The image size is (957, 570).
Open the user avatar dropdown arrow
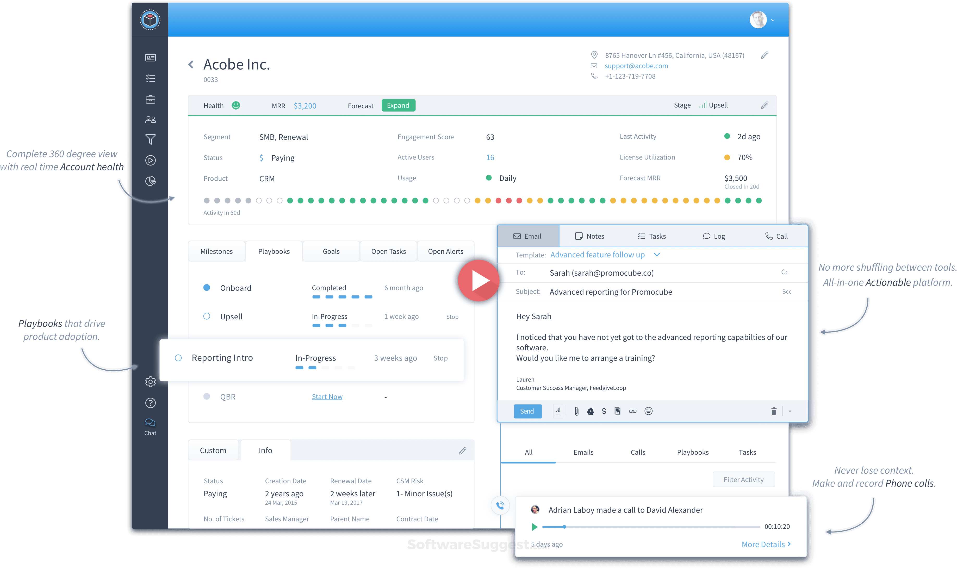[773, 20]
